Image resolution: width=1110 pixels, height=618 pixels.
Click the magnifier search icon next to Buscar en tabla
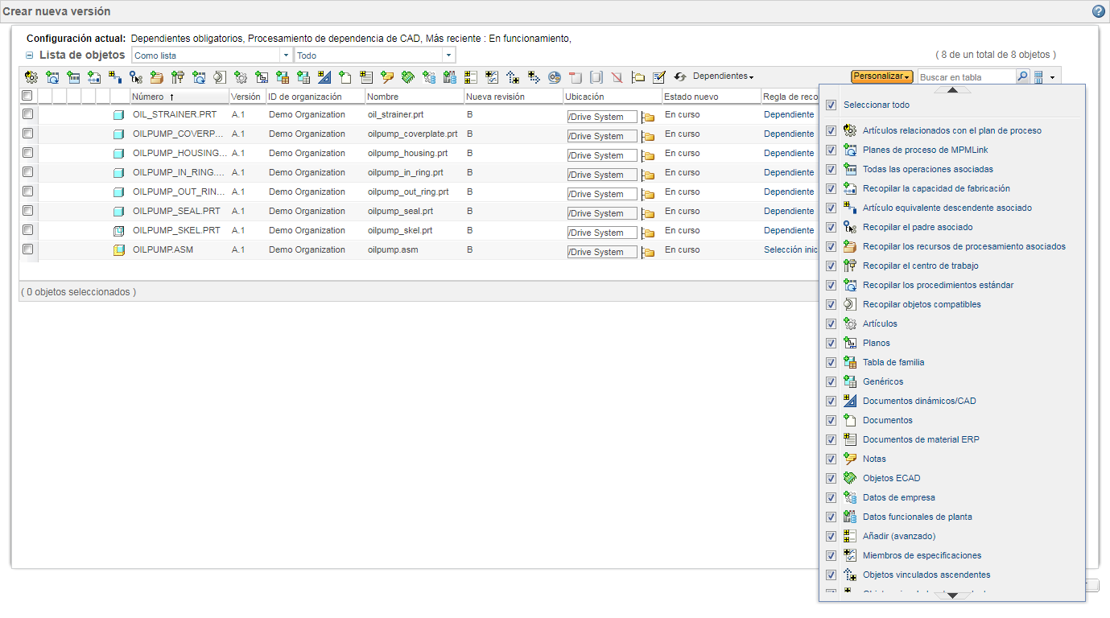1022,76
